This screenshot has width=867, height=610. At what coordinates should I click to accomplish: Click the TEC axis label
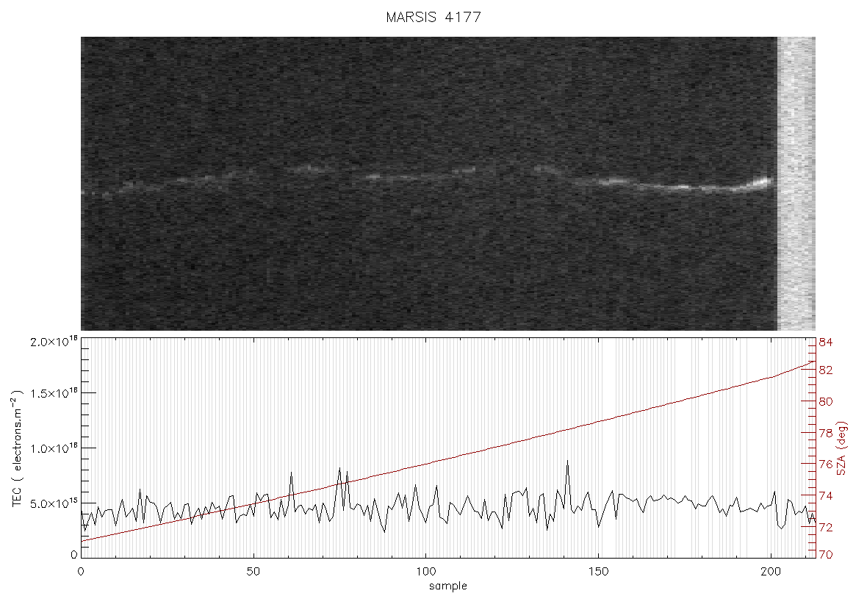17,448
